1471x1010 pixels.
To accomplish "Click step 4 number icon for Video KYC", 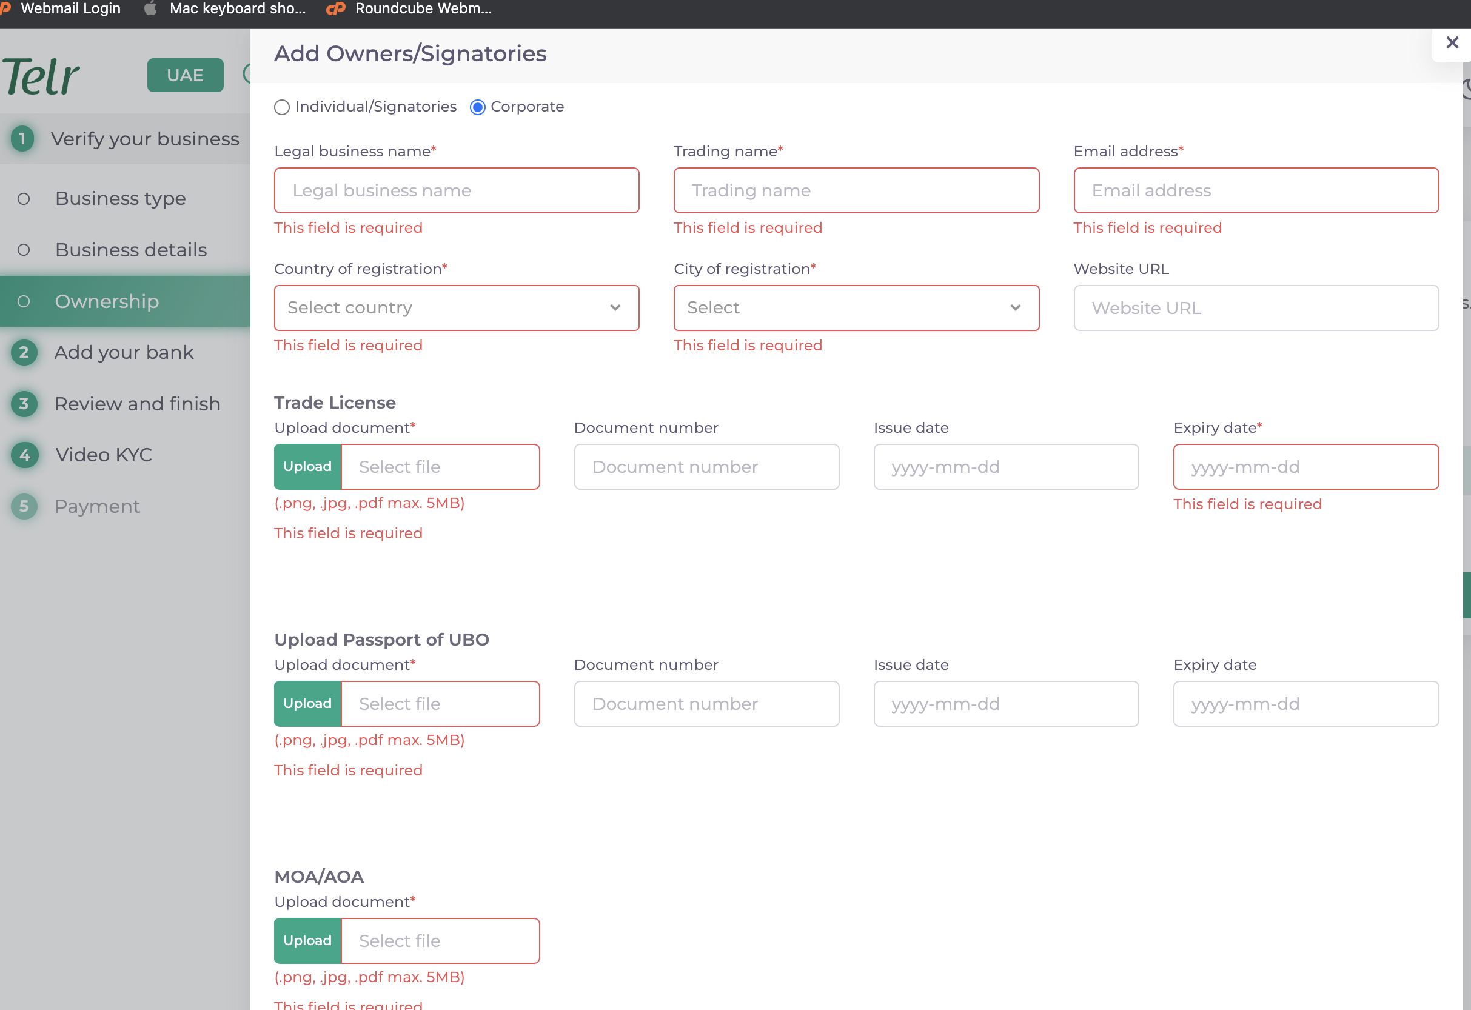I will (x=24, y=455).
